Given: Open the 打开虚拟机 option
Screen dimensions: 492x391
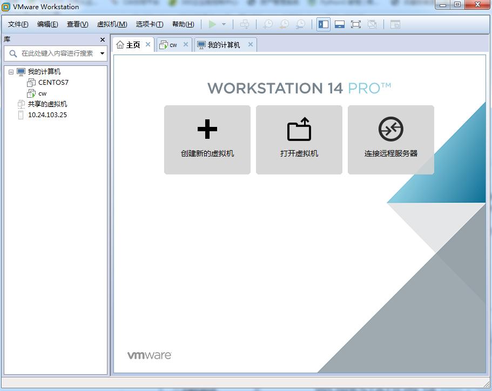Looking at the screenshot, I should point(299,139).
